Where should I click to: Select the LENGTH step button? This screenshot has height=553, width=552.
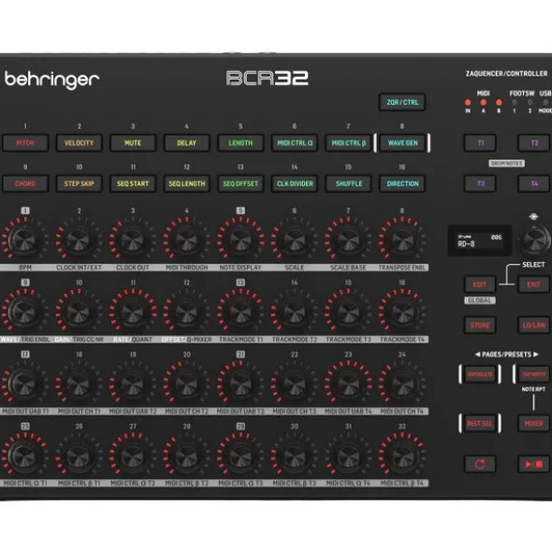pyautogui.click(x=240, y=143)
